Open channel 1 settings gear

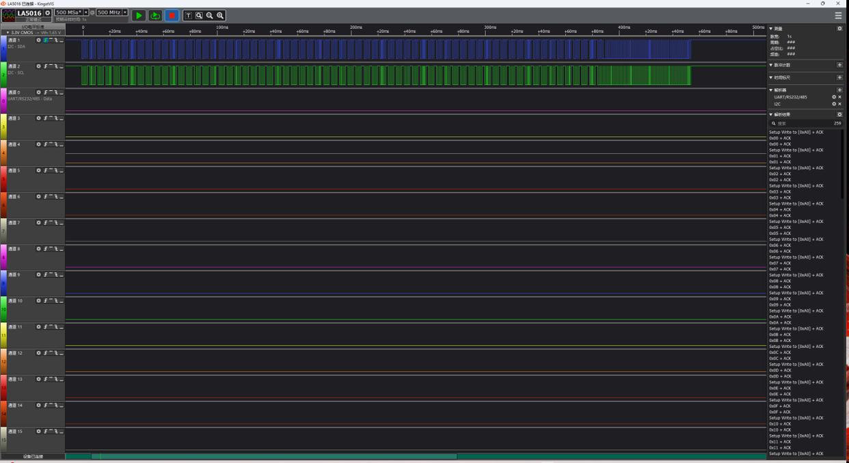click(x=38, y=40)
